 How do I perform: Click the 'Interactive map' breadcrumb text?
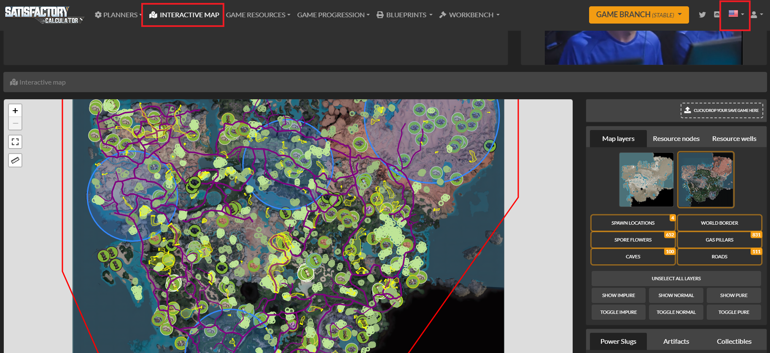tap(43, 82)
